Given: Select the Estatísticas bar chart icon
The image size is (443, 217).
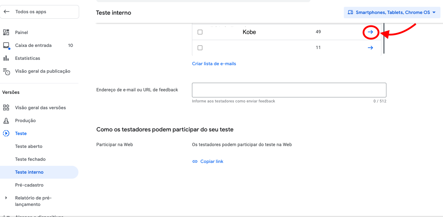Looking at the screenshot, I should point(6,58).
